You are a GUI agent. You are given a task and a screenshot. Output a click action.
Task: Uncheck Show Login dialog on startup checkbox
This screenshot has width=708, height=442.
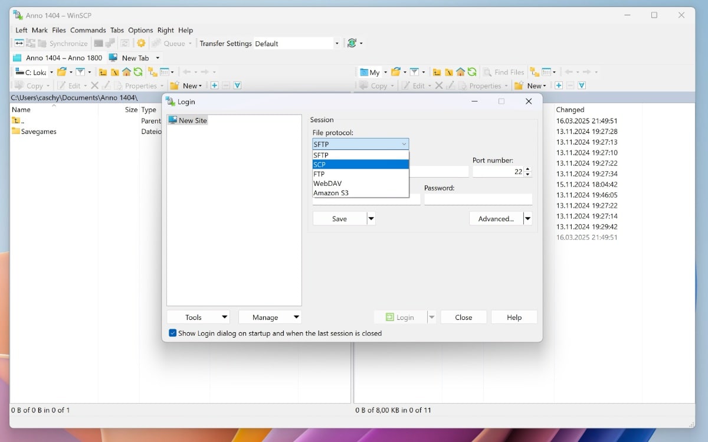(172, 333)
